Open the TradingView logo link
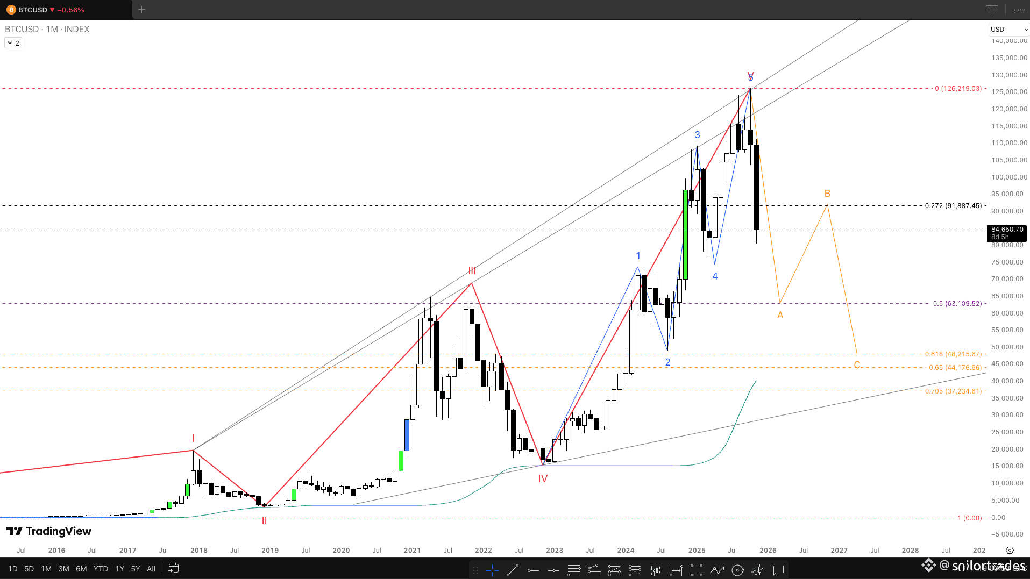This screenshot has height=579, width=1030. pyautogui.click(x=49, y=531)
